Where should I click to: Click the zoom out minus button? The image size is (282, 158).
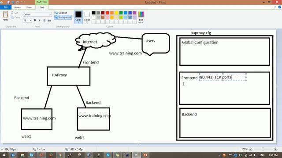coord(250,149)
